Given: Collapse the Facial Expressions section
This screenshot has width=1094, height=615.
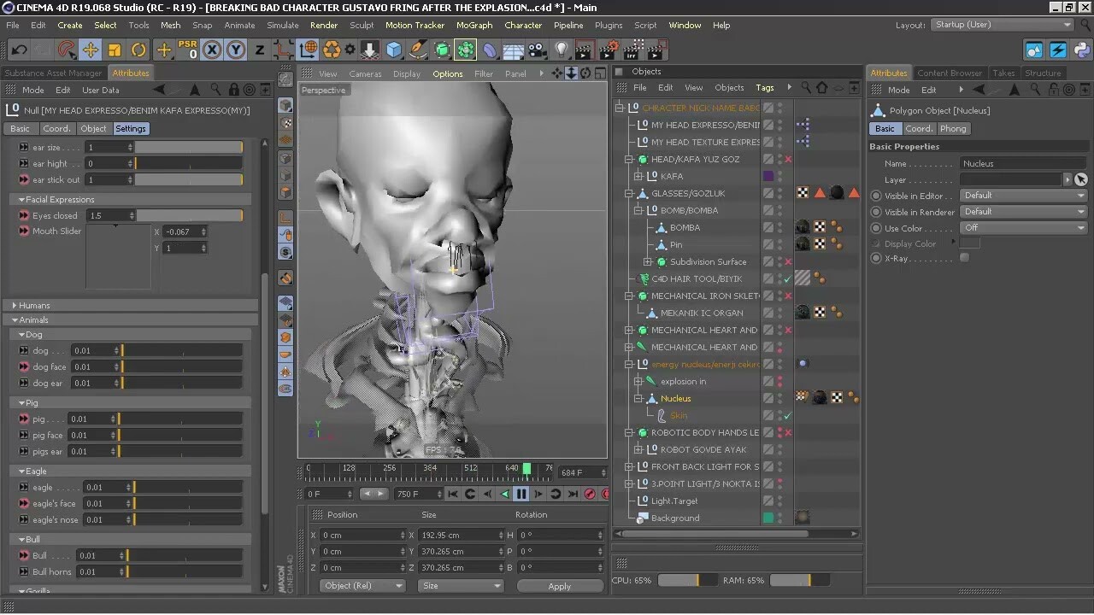Looking at the screenshot, I should 21,200.
